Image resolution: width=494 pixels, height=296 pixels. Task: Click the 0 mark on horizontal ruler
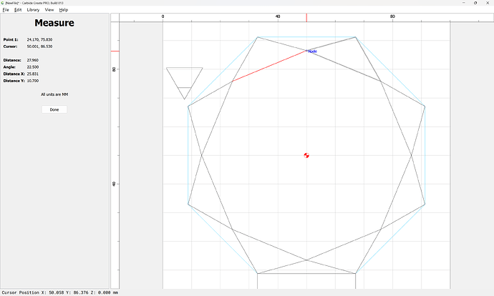(x=163, y=16)
